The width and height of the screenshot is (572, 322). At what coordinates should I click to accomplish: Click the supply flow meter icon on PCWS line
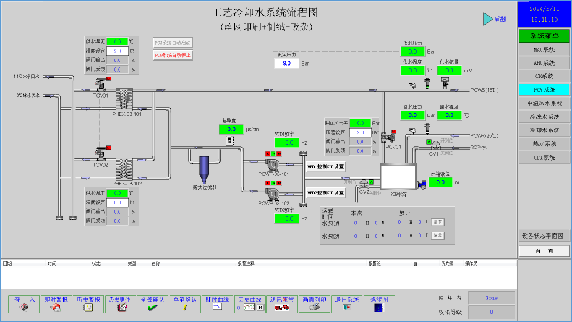(445, 82)
